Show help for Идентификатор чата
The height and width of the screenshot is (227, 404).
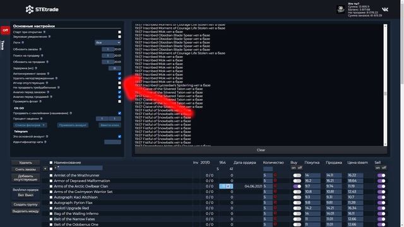[45, 142]
